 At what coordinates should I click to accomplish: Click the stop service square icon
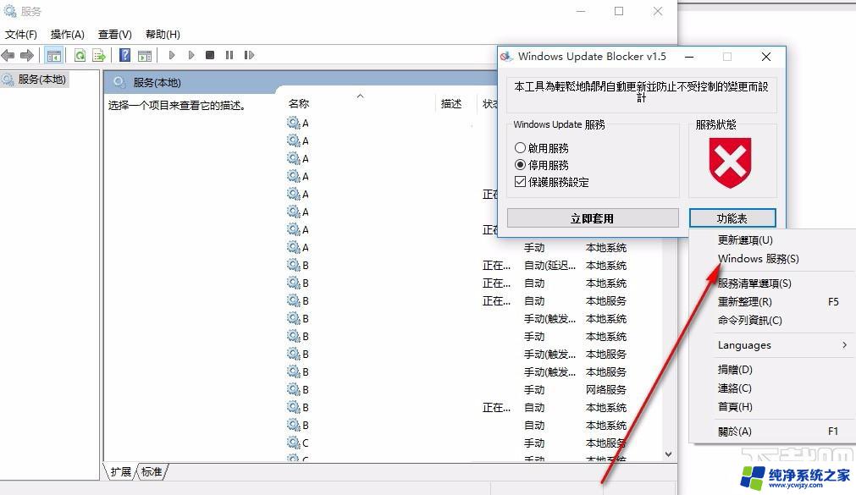click(210, 55)
